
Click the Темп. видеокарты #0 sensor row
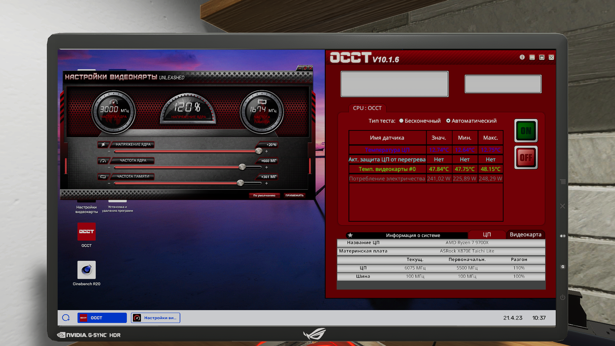coord(426,169)
